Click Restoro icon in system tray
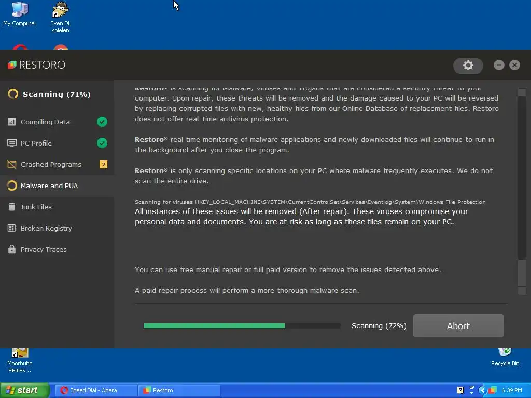This screenshot has height=398, width=531. click(x=493, y=390)
